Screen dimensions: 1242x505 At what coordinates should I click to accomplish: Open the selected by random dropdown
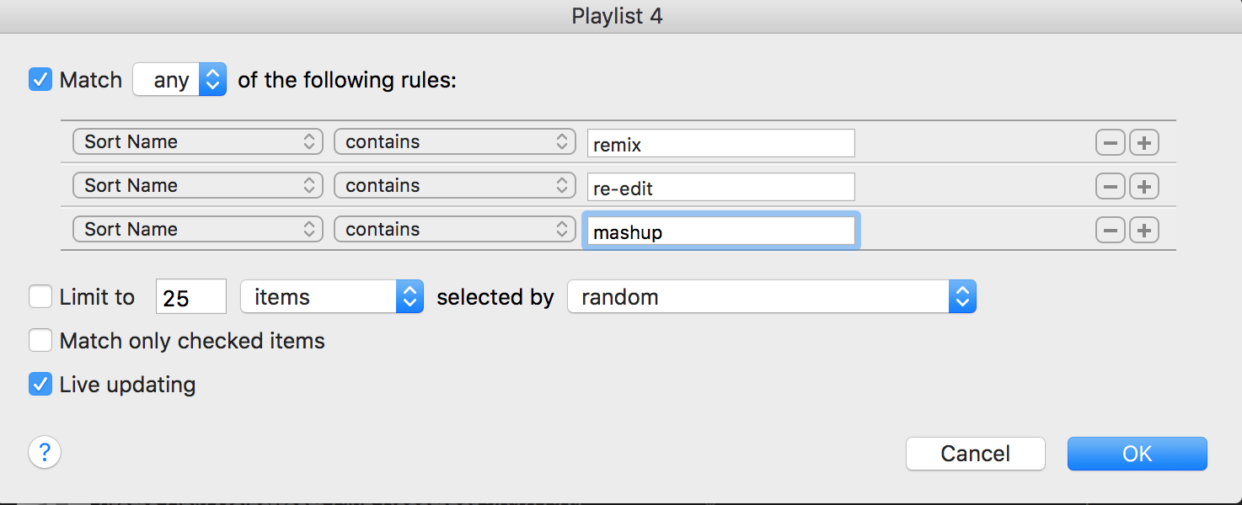pos(772,297)
